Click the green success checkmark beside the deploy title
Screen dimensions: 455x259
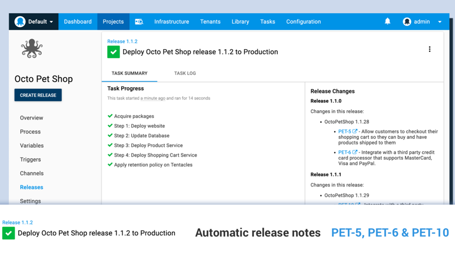point(113,52)
